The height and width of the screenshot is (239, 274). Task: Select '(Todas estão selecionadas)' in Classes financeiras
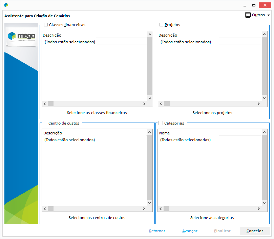70,42
